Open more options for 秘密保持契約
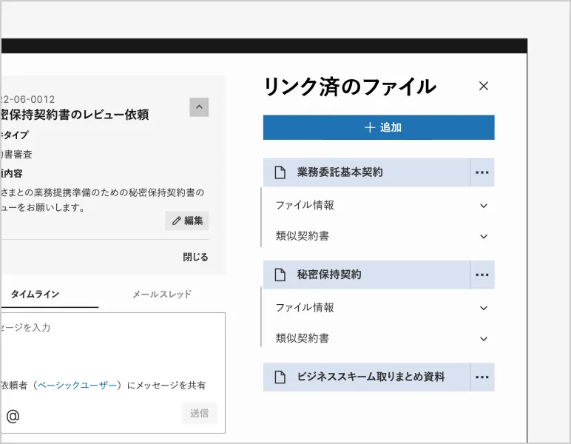The image size is (571, 444). [x=482, y=275]
